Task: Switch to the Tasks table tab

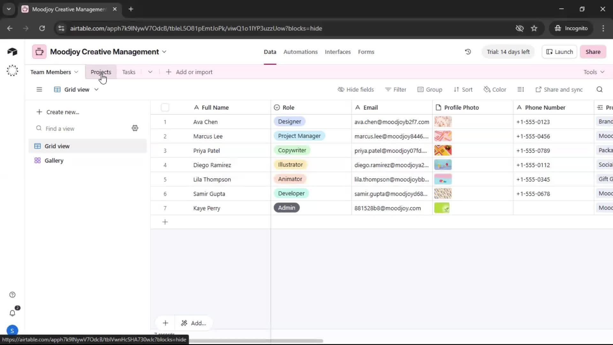Action: point(129,72)
